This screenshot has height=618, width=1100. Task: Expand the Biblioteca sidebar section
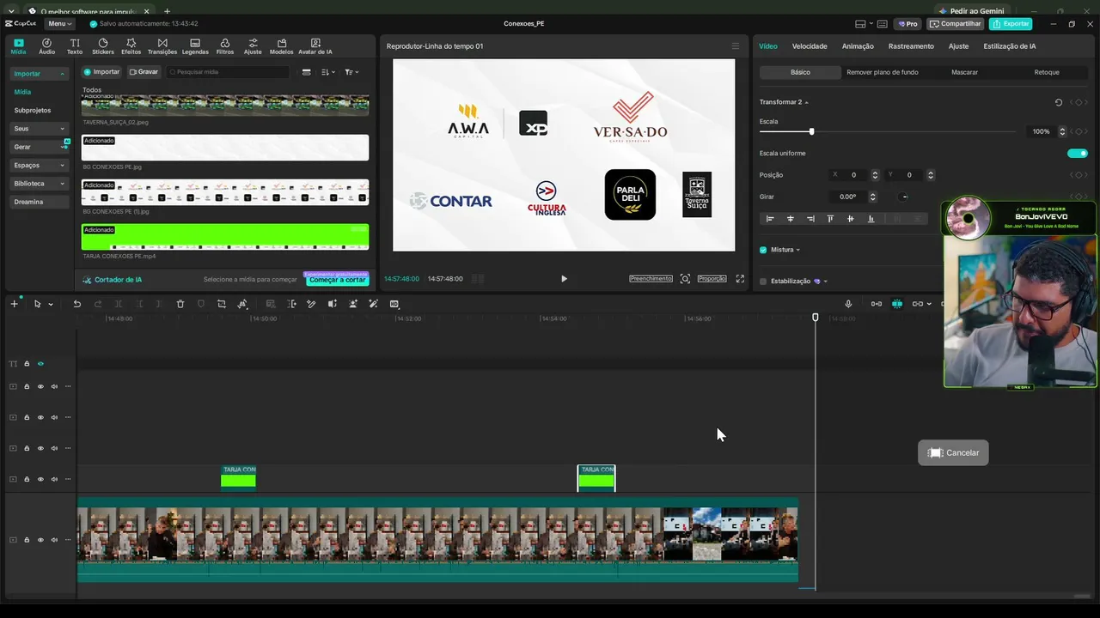click(x=62, y=184)
